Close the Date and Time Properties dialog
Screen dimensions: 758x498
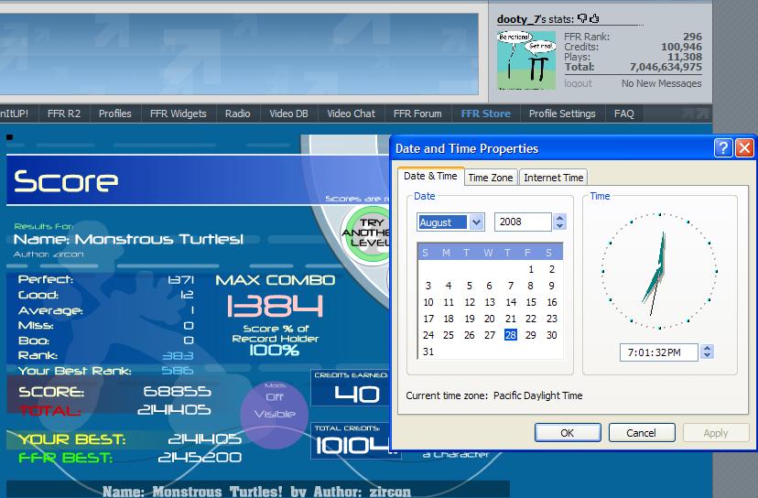(744, 148)
